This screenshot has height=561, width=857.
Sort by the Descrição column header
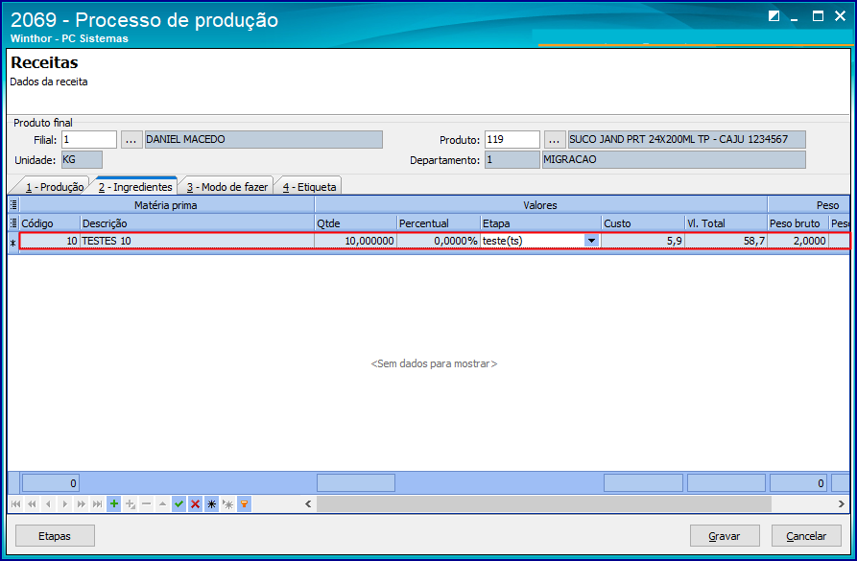[198, 222]
